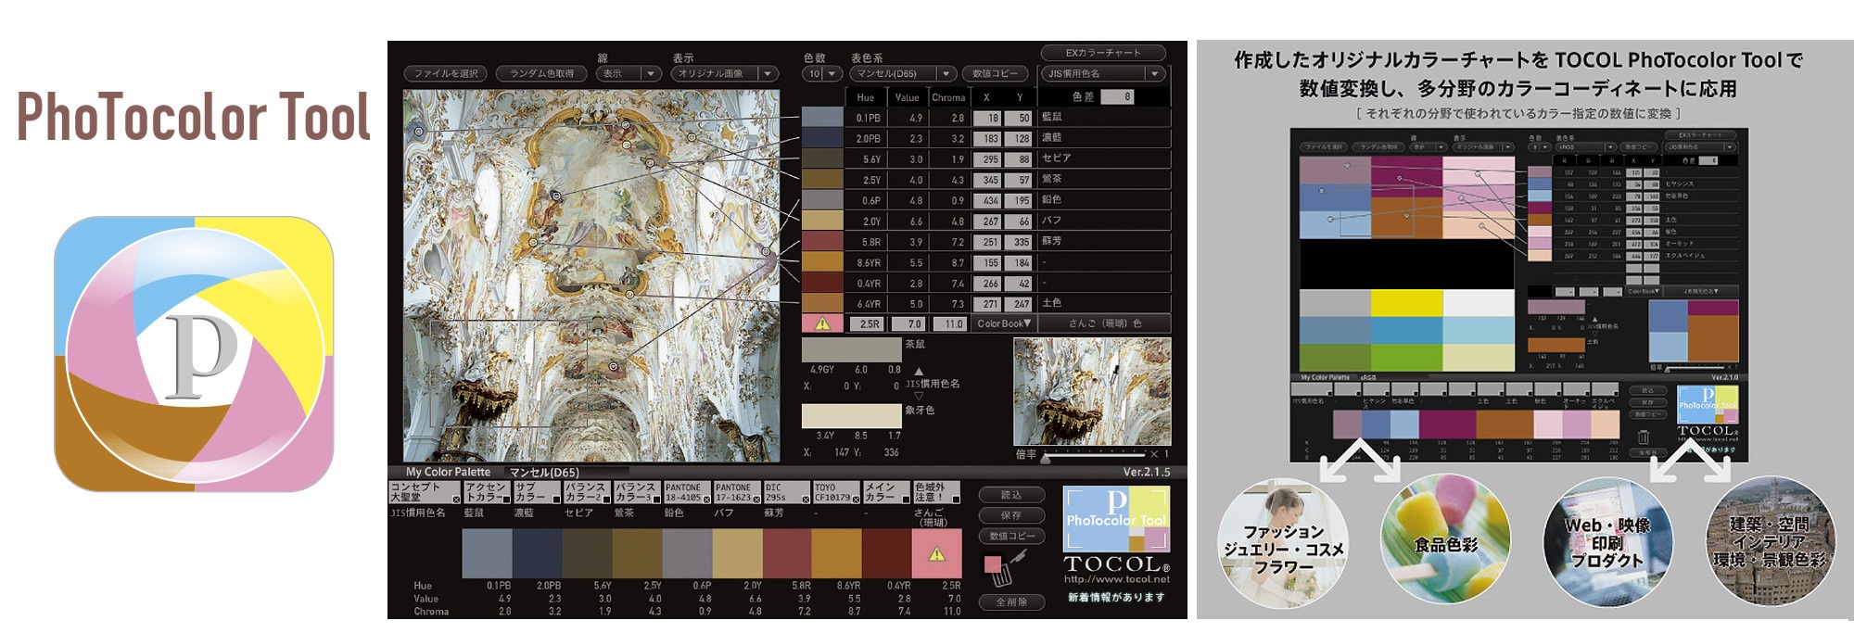Click the top-left sample point marker on image
1854x633 pixels.
(x=419, y=132)
